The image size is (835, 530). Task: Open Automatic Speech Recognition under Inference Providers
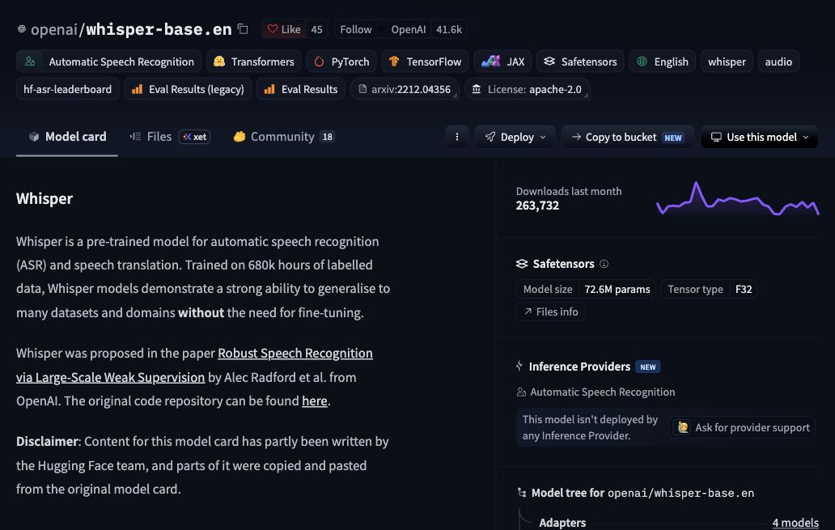pos(596,392)
